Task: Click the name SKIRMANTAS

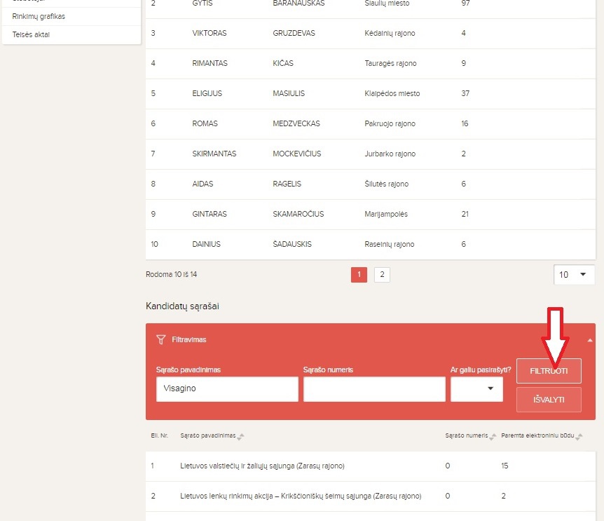Action: pyautogui.click(x=214, y=154)
